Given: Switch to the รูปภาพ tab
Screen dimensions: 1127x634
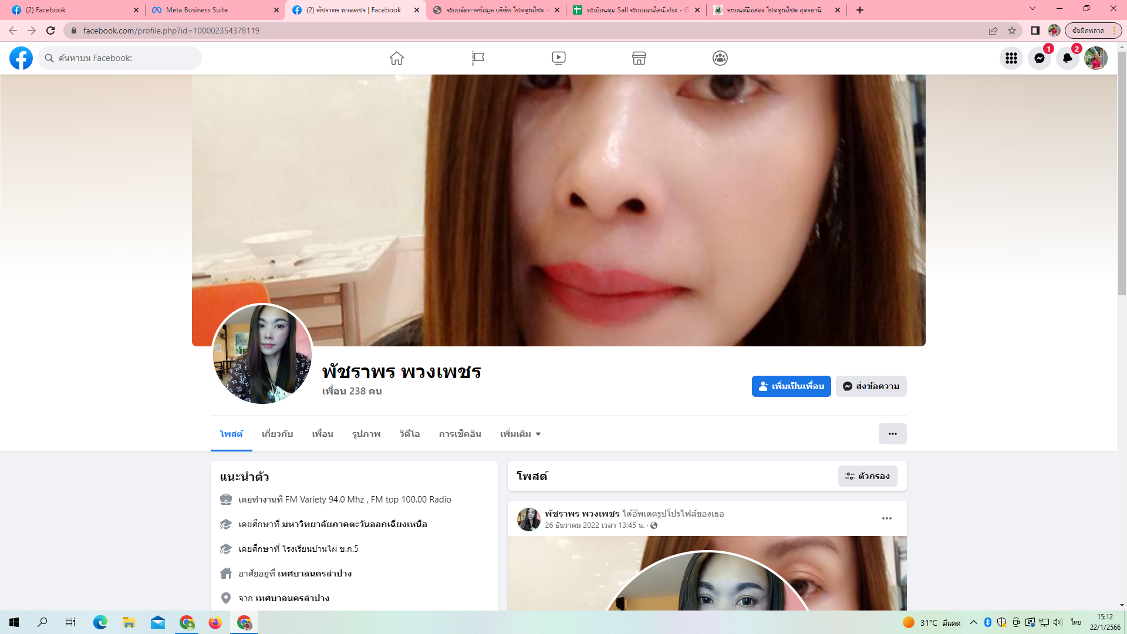Looking at the screenshot, I should click(x=366, y=434).
